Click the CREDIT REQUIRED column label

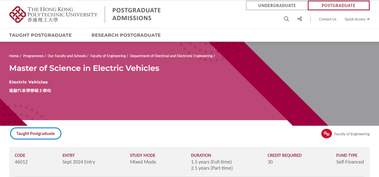(x=285, y=155)
